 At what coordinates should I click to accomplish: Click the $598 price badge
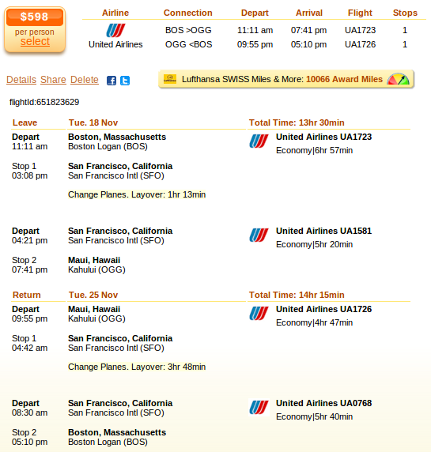tap(35, 17)
